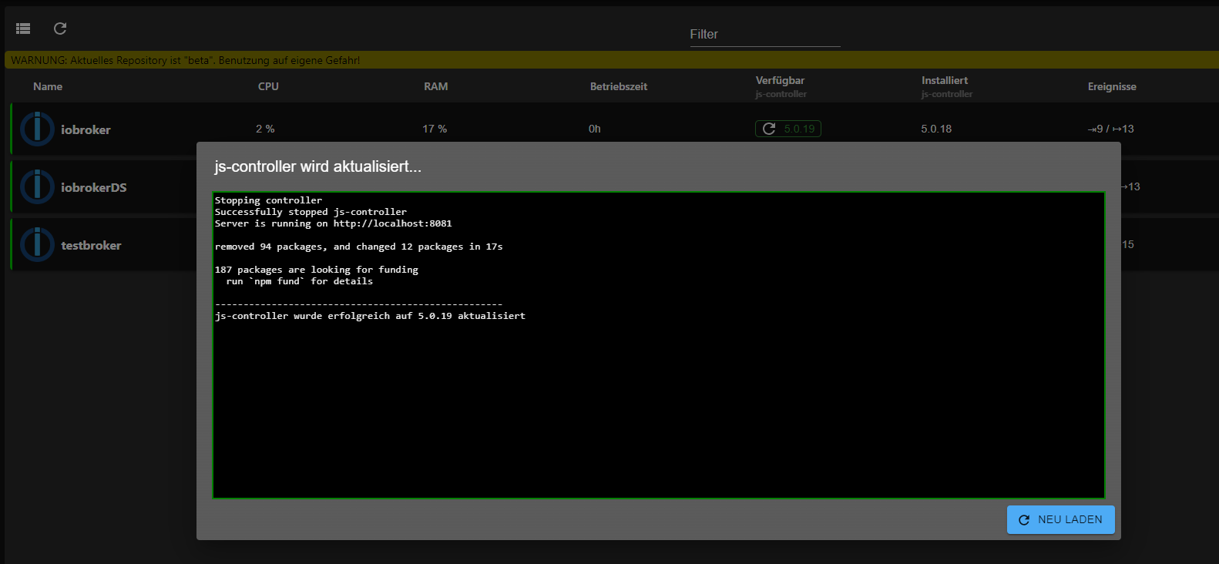Click the iobroker RAM value 17 %
Viewport: 1219px width, 564px height.
pyautogui.click(x=435, y=129)
